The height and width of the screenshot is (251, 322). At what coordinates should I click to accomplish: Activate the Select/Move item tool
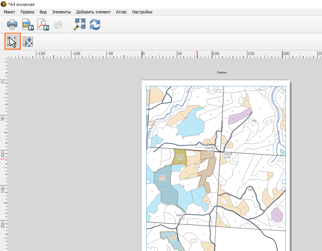point(13,41)
